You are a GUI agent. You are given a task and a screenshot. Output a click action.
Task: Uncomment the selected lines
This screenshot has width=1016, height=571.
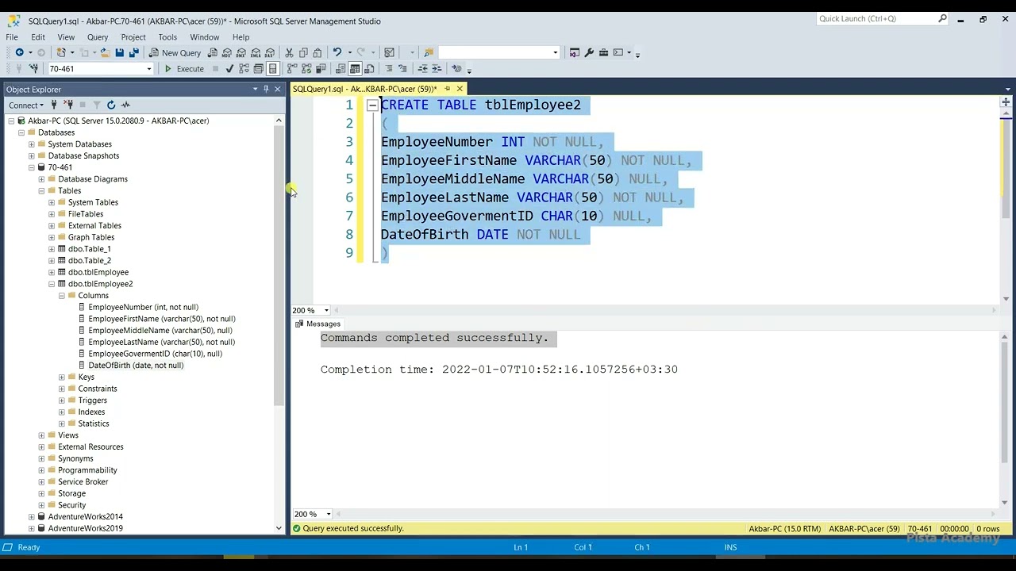402,68
